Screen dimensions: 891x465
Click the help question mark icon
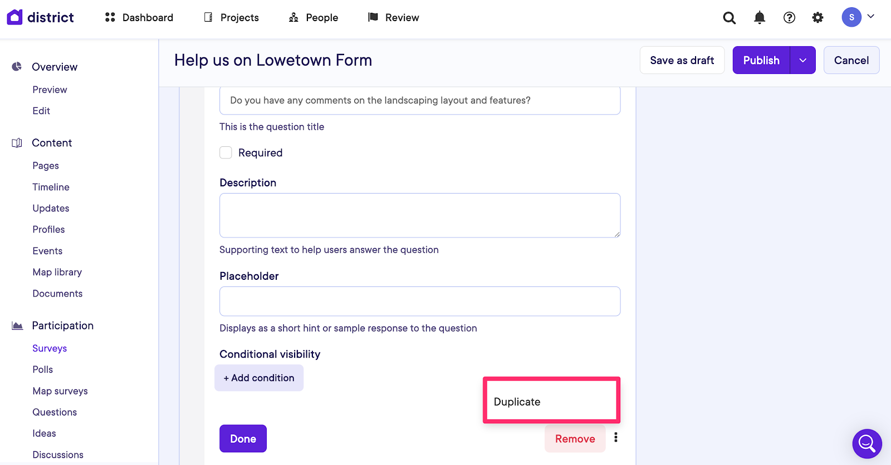click(x=789, y=18)
